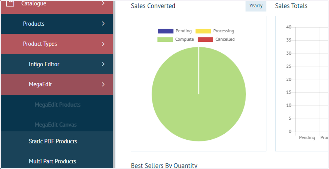Click the Sales Totals heading
Screen dimensions: 329x169
point(291,6)
